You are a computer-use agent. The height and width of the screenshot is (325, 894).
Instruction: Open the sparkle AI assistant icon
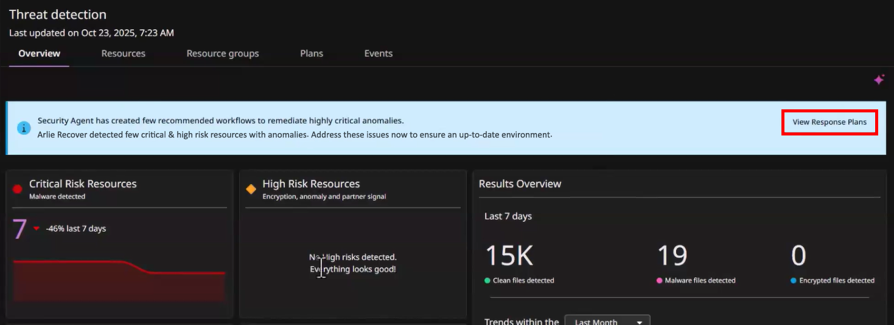(879, 80)
